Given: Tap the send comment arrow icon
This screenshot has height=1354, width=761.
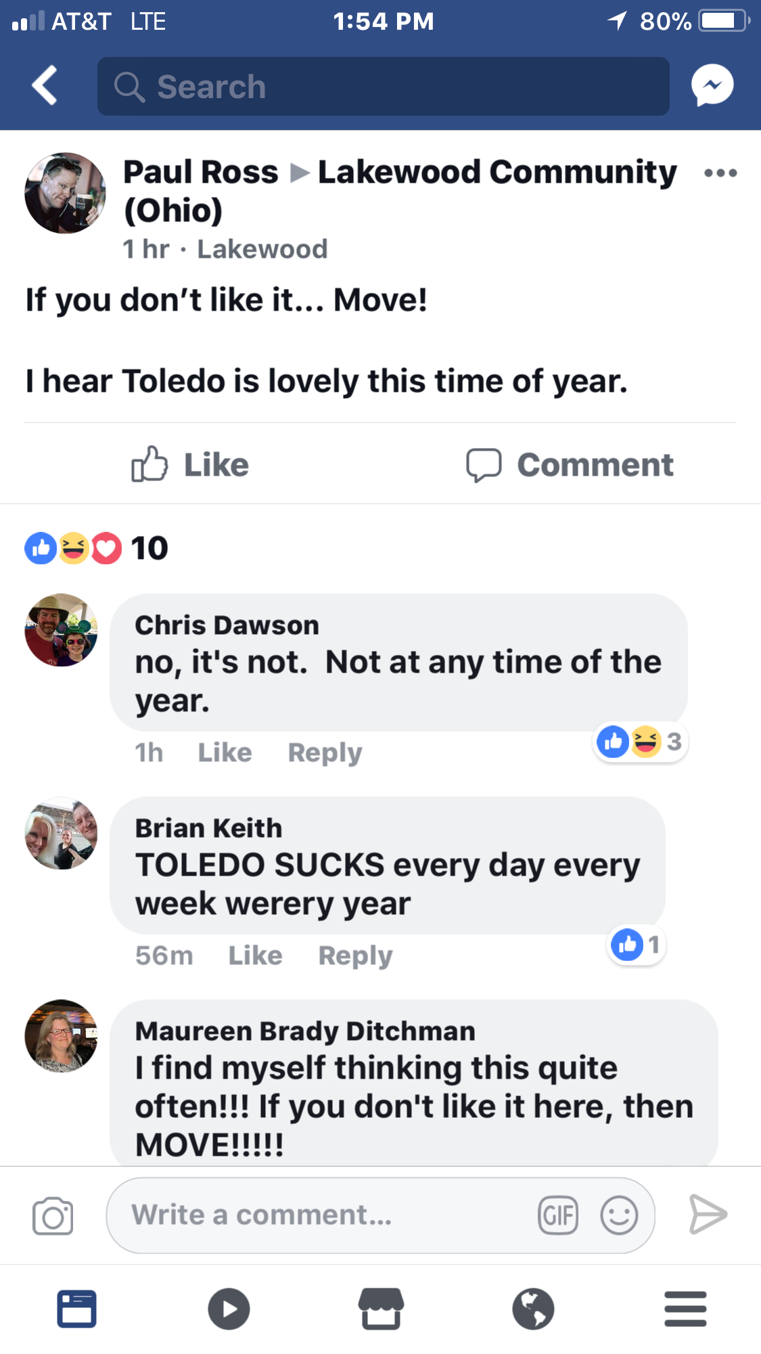Looking at the screenshot, I should (x=708, y=1215).
